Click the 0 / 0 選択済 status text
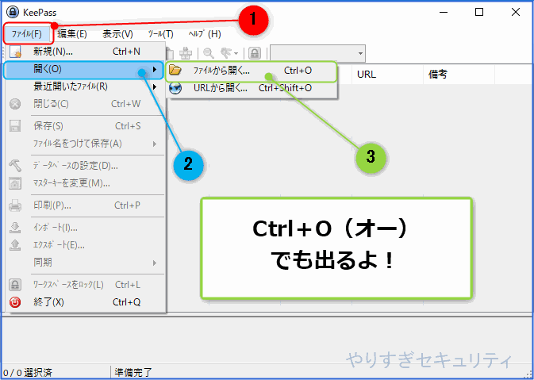 click(x=28, y=373)
